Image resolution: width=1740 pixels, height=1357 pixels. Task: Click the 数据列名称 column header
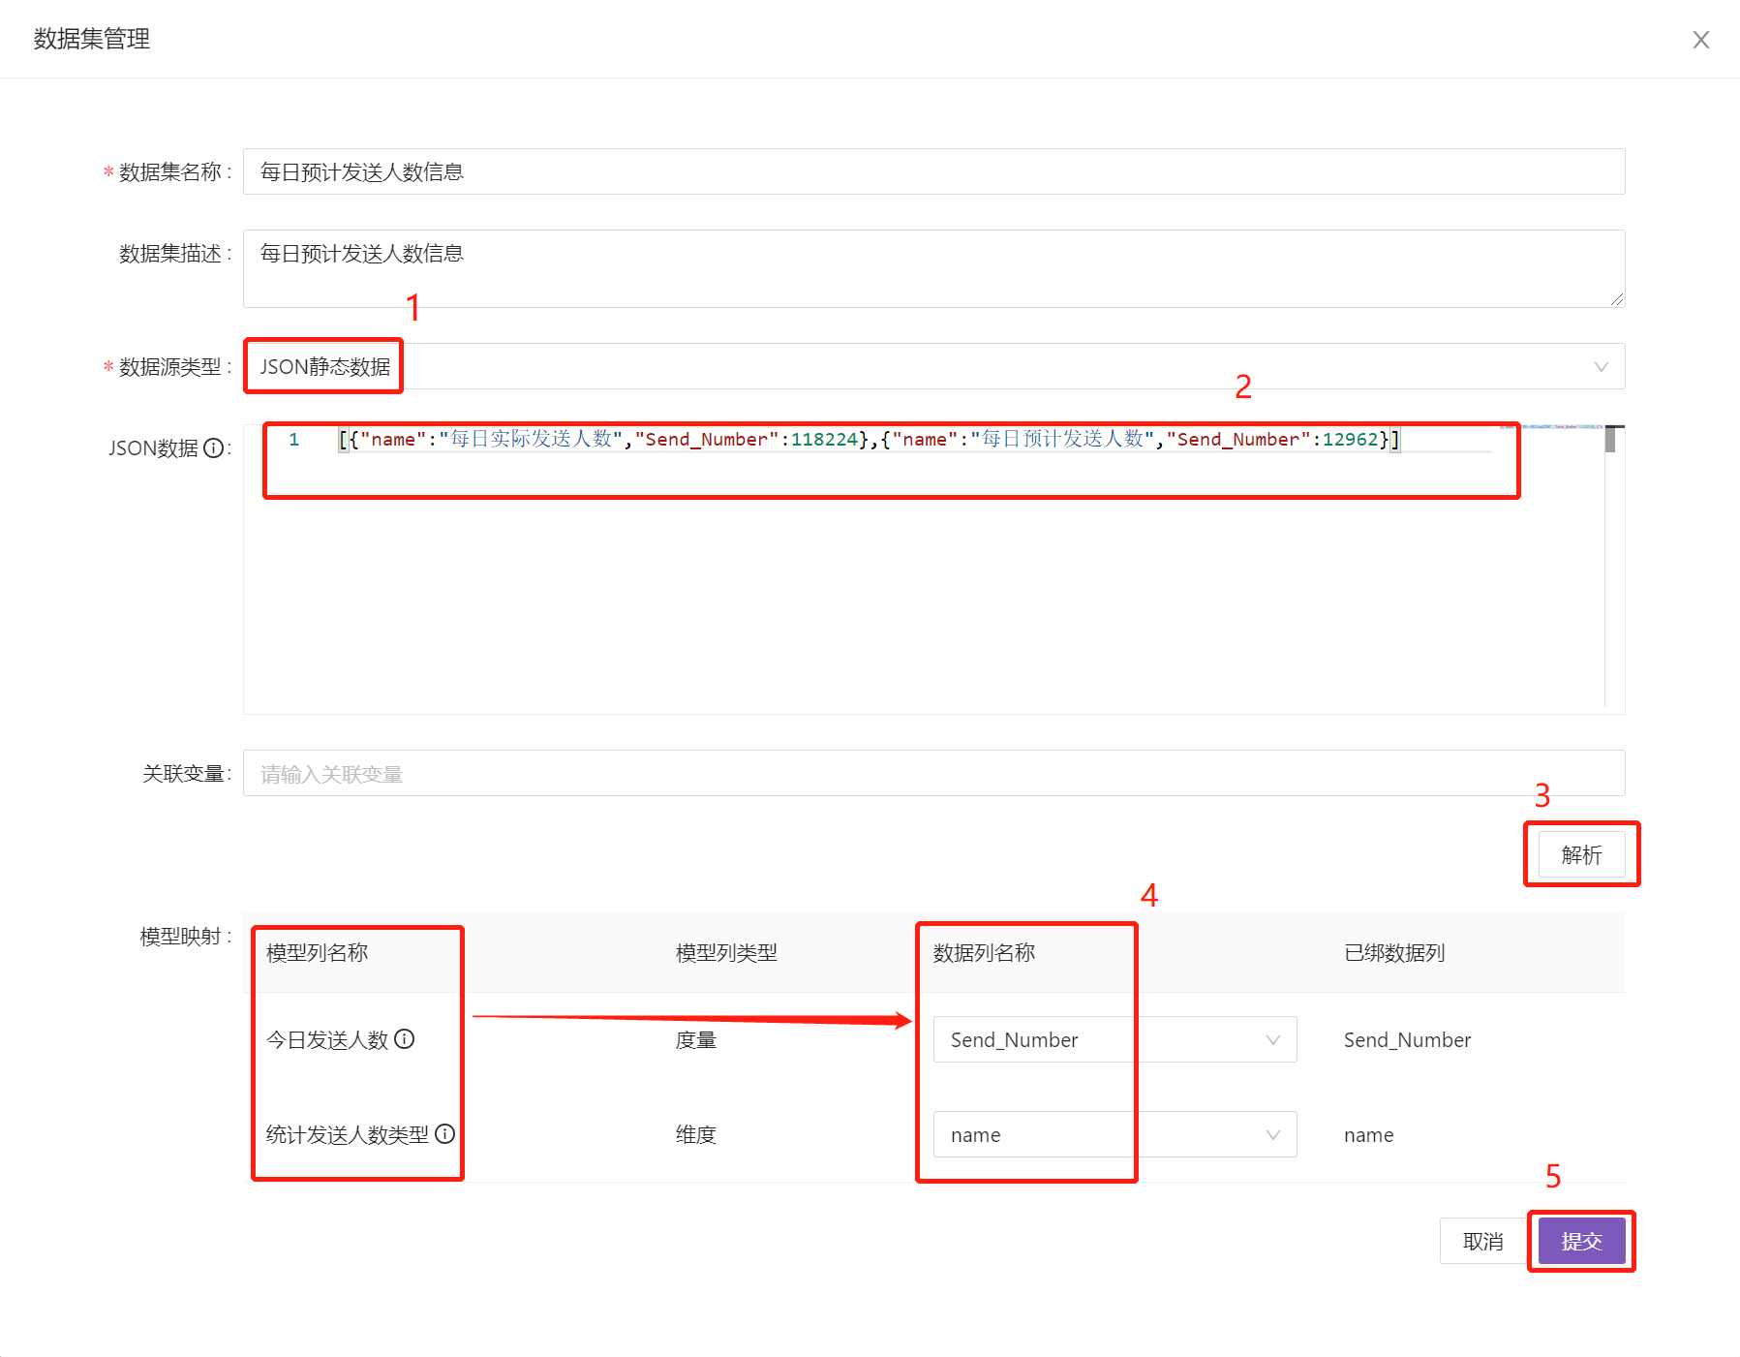pyautogui.click(x=984, y=952)
